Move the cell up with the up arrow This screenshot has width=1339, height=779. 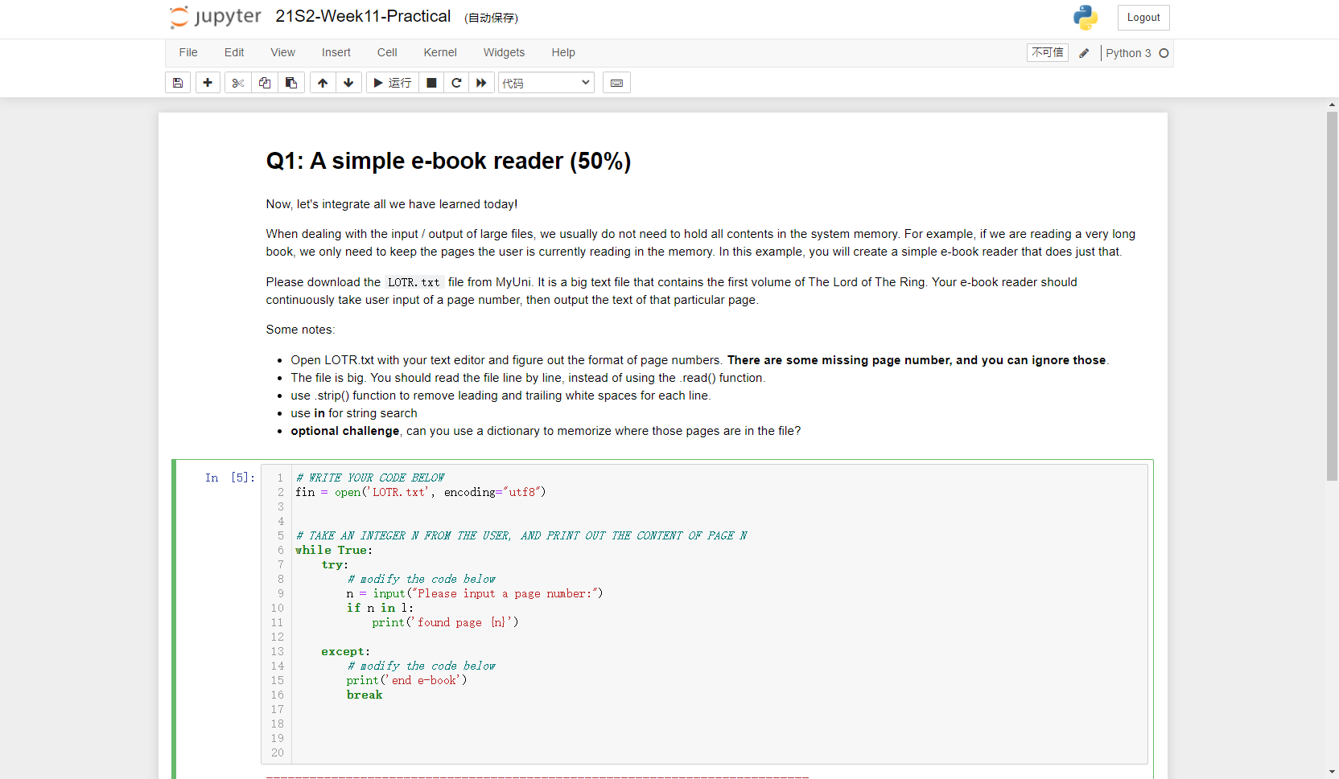[322, 82]
